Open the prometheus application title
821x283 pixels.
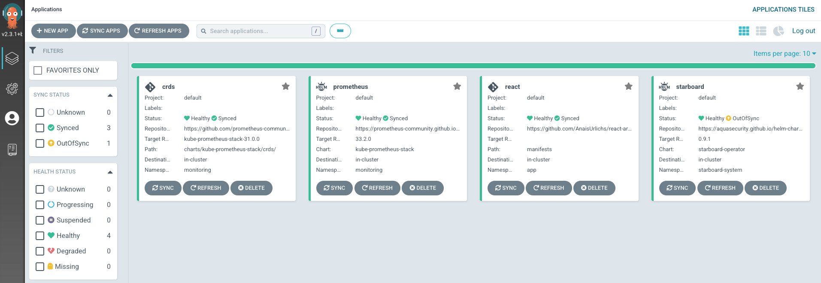click(351, 87)
